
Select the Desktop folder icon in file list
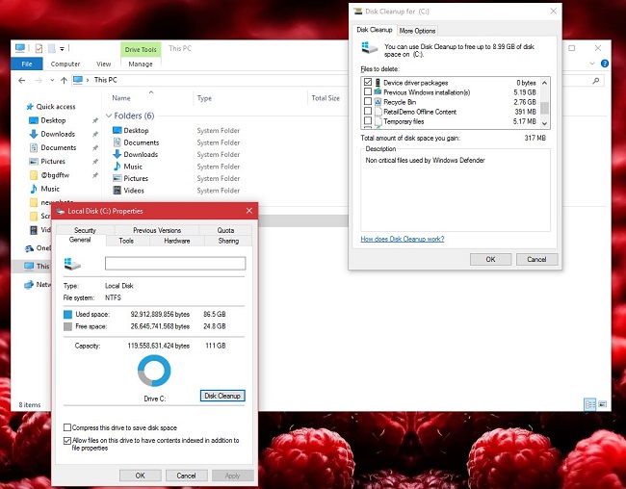click(117, 130)
